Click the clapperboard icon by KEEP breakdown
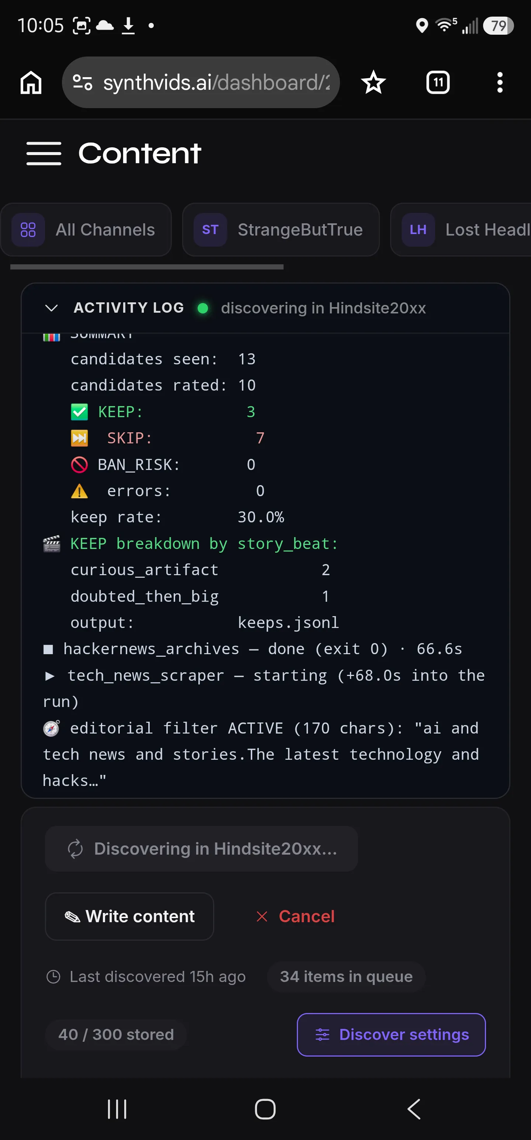Screen dimensions: 531x1140 [x=51, y=543]
